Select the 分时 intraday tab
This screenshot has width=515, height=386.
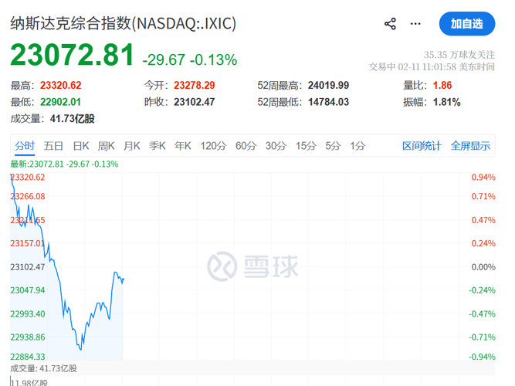click(x=25, y=146)
